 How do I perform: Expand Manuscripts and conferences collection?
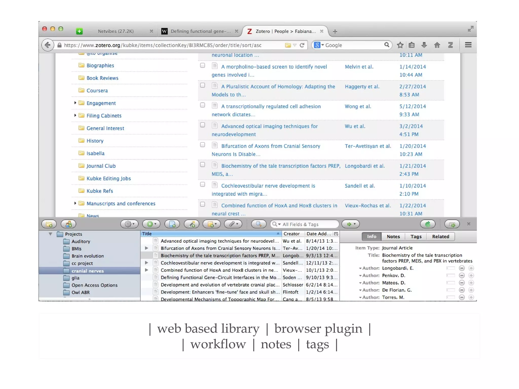[x=75, y=203]
